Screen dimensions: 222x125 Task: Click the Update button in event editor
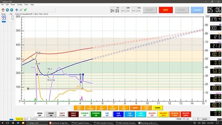[204, 119]
